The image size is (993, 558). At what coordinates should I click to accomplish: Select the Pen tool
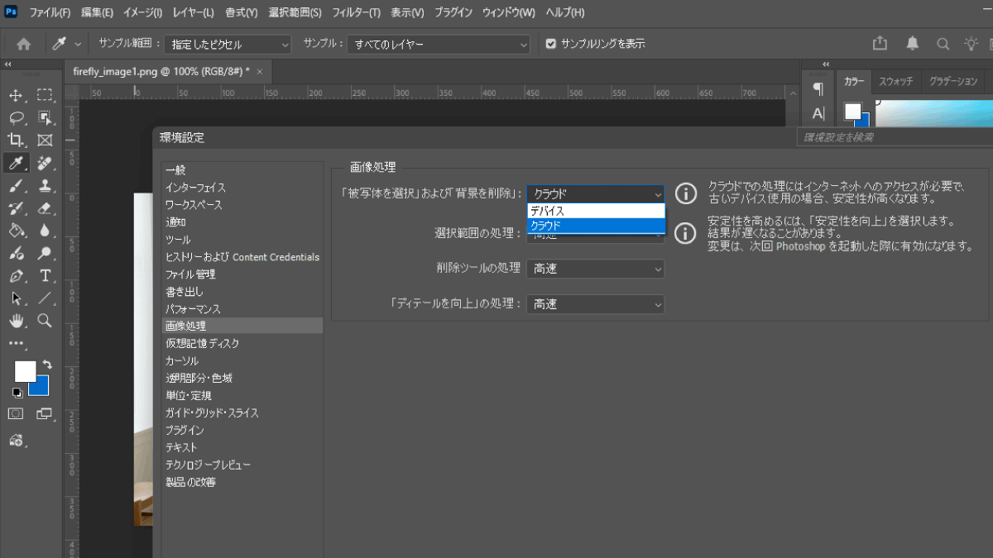(15, 275)
